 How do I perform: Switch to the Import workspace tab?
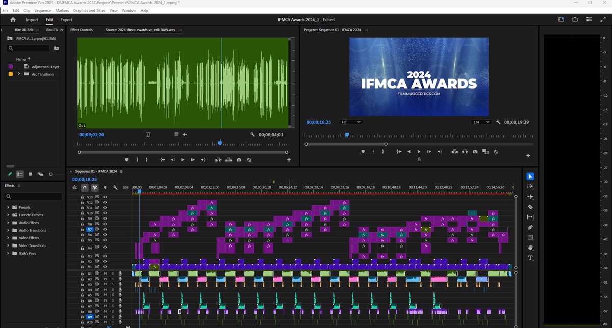32,20
